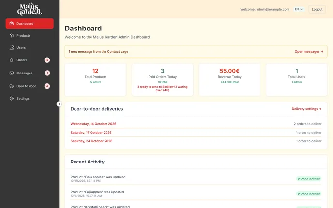Click the Users icon in the sidebar
Image resolution: width=333 pixels, height=208 pixels.
(x=12, y=47)
